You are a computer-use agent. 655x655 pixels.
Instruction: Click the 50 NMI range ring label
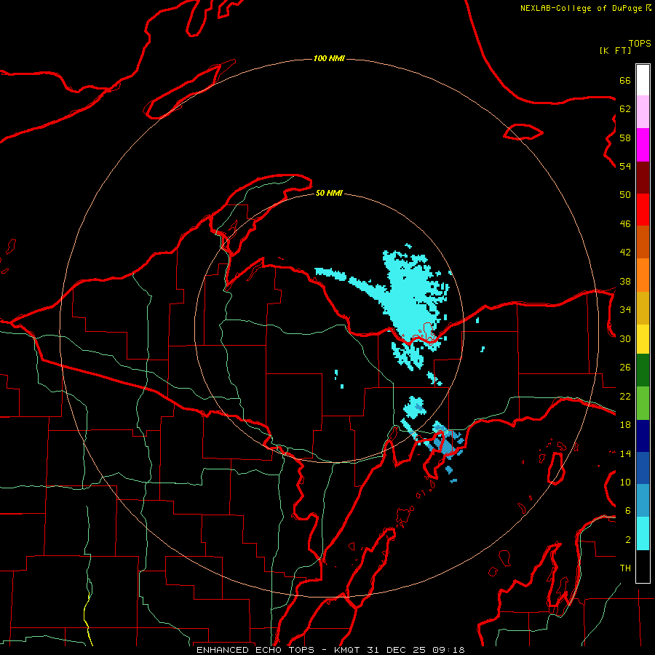click(329, 193)
